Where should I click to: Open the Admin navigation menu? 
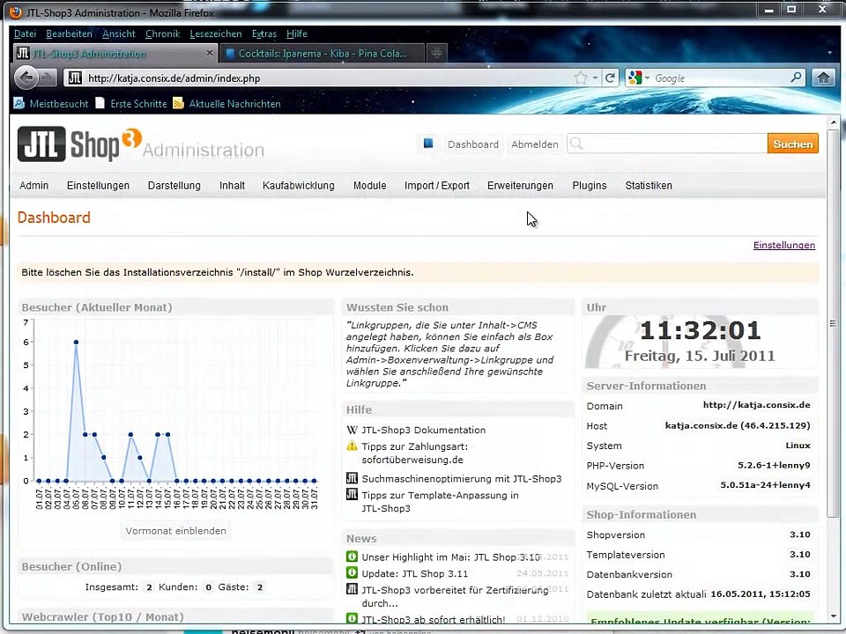(x=34, y=186)
